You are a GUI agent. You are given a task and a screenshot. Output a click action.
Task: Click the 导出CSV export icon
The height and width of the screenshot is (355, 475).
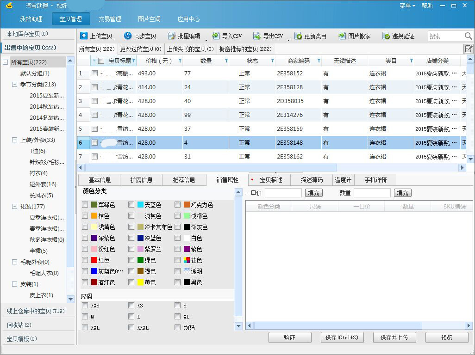256,36
